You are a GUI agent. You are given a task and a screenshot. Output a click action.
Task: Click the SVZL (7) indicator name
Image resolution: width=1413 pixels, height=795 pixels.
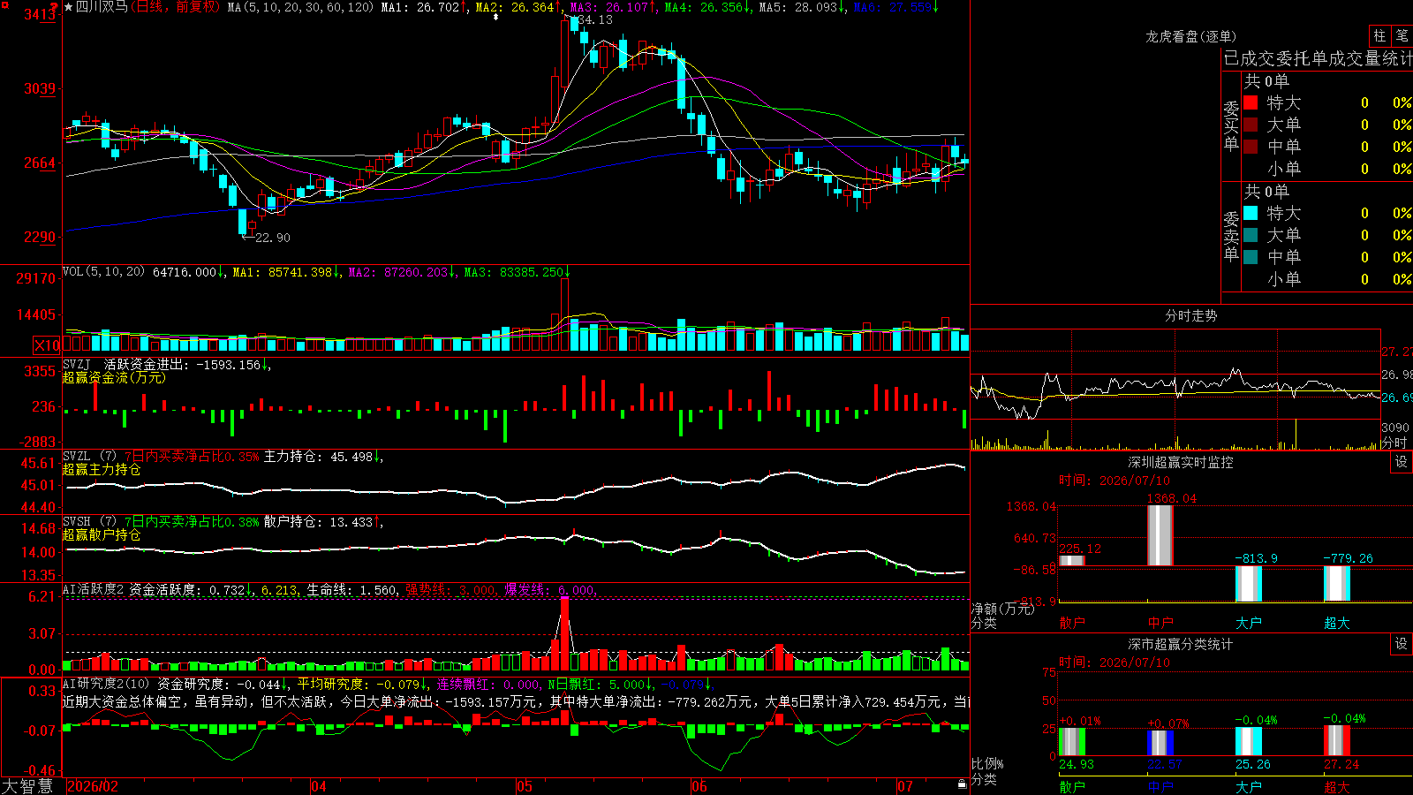[x=89, y=457]
